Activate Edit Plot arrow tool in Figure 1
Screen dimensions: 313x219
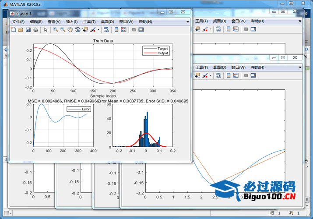click(x=46, y=30)
